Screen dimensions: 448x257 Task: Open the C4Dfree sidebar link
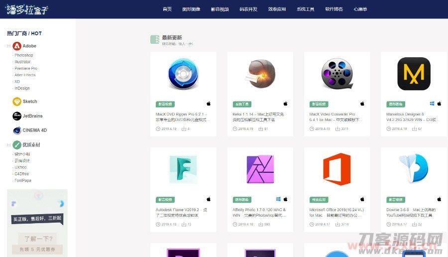[21, 174]
